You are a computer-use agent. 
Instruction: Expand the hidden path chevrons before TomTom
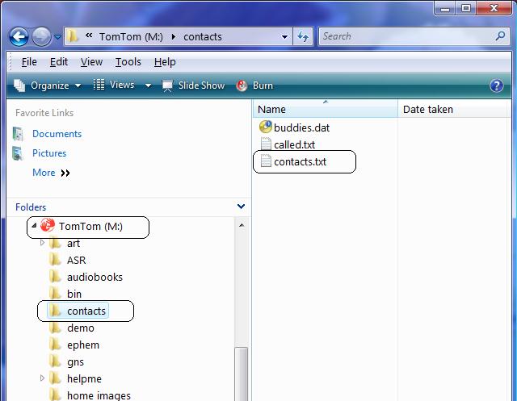[89, 36]
